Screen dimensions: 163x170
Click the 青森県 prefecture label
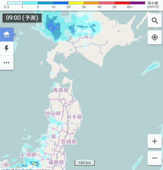tap(61, 90)
